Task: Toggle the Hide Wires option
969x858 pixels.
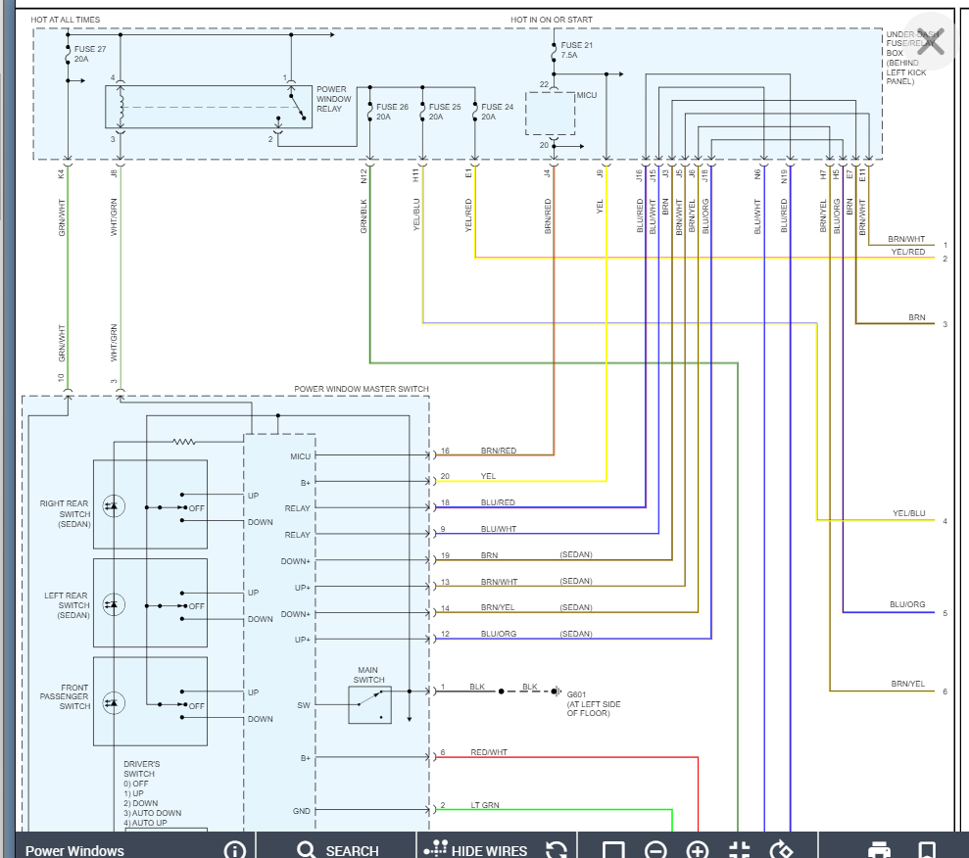Action: [x=476, y=849]
